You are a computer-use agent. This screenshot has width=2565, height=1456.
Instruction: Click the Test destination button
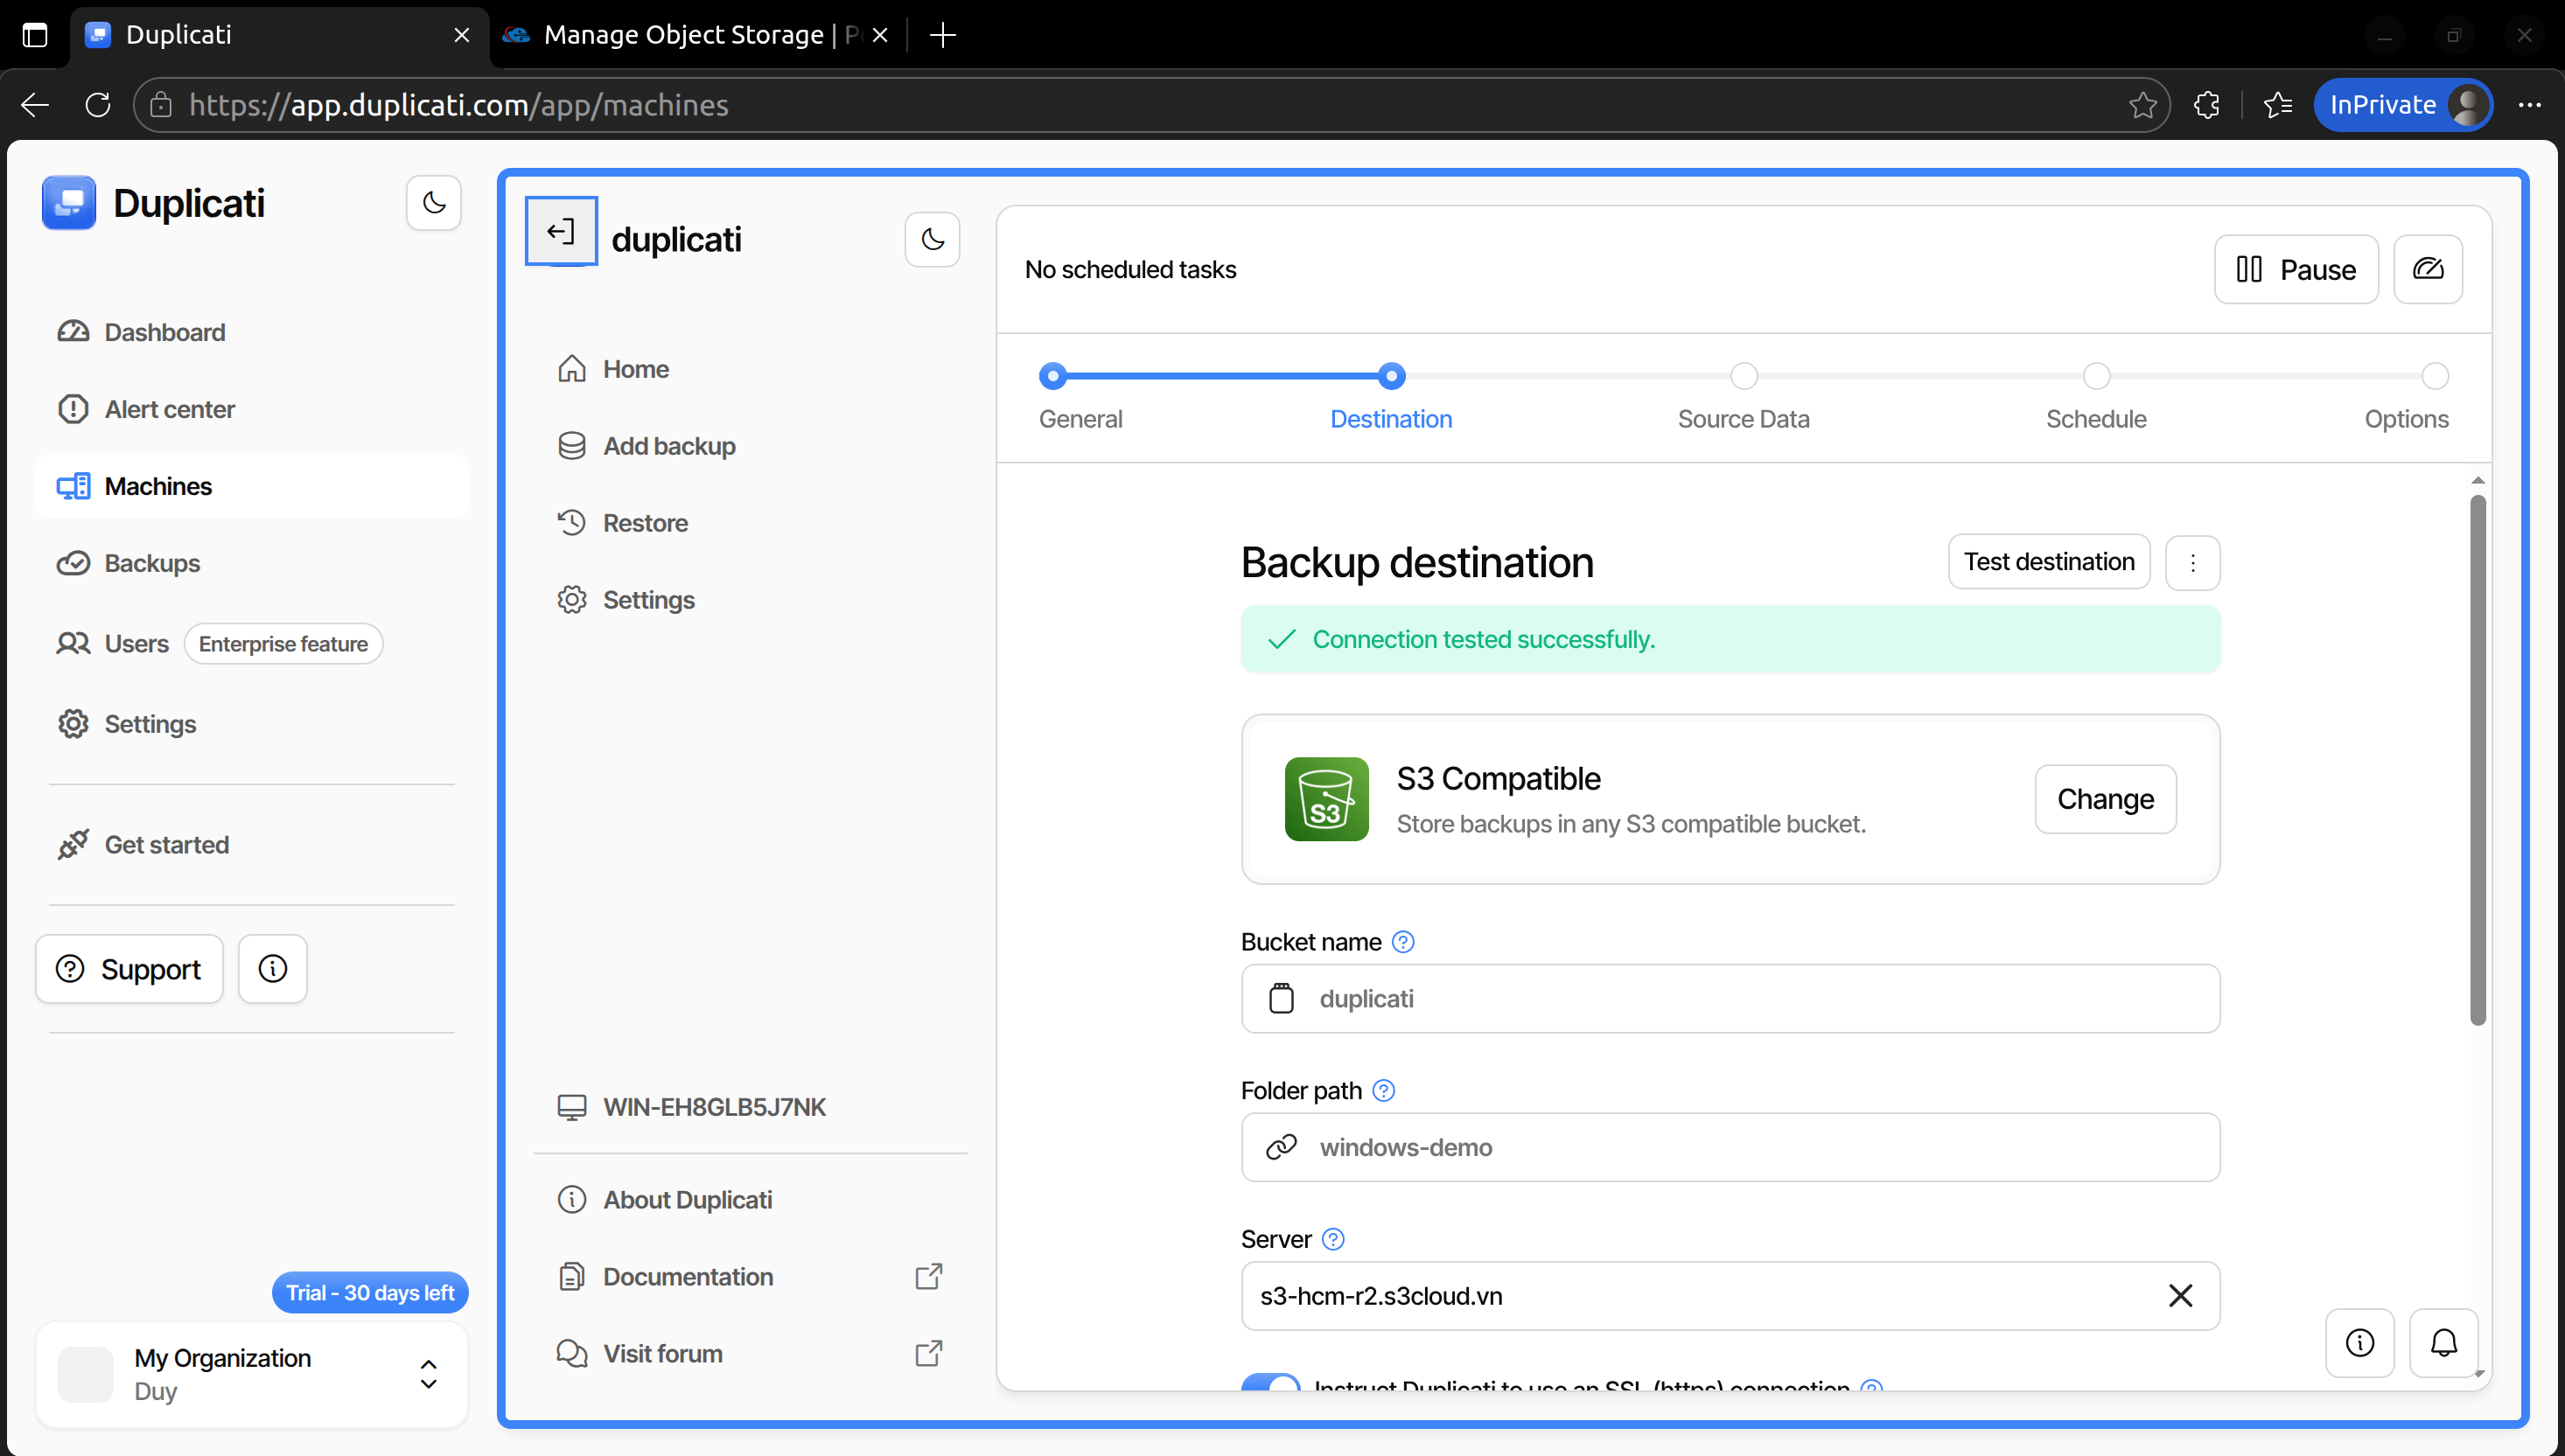click(x=2048, y=562)
